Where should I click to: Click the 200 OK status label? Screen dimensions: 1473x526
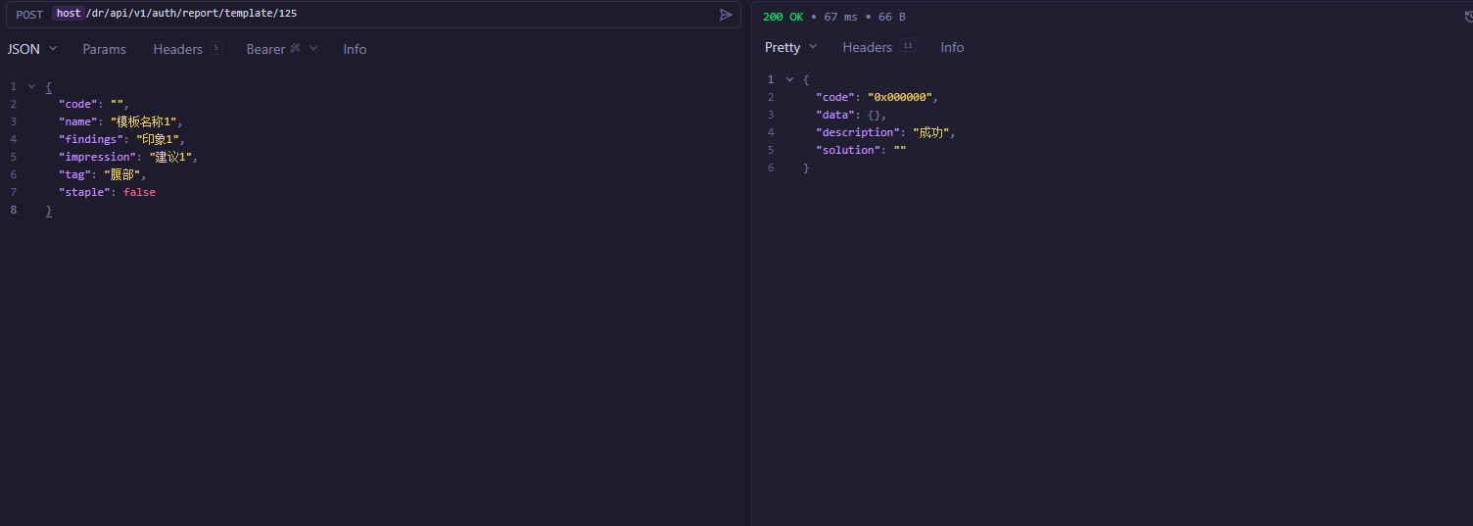783,17
